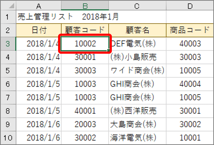Select column D header
The height and width of the screenshot is (145, 214).
pyautogui.click(x=190, y=5)
